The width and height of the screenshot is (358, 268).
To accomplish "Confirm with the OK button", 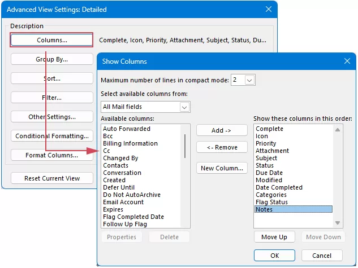I will point(274,256).
